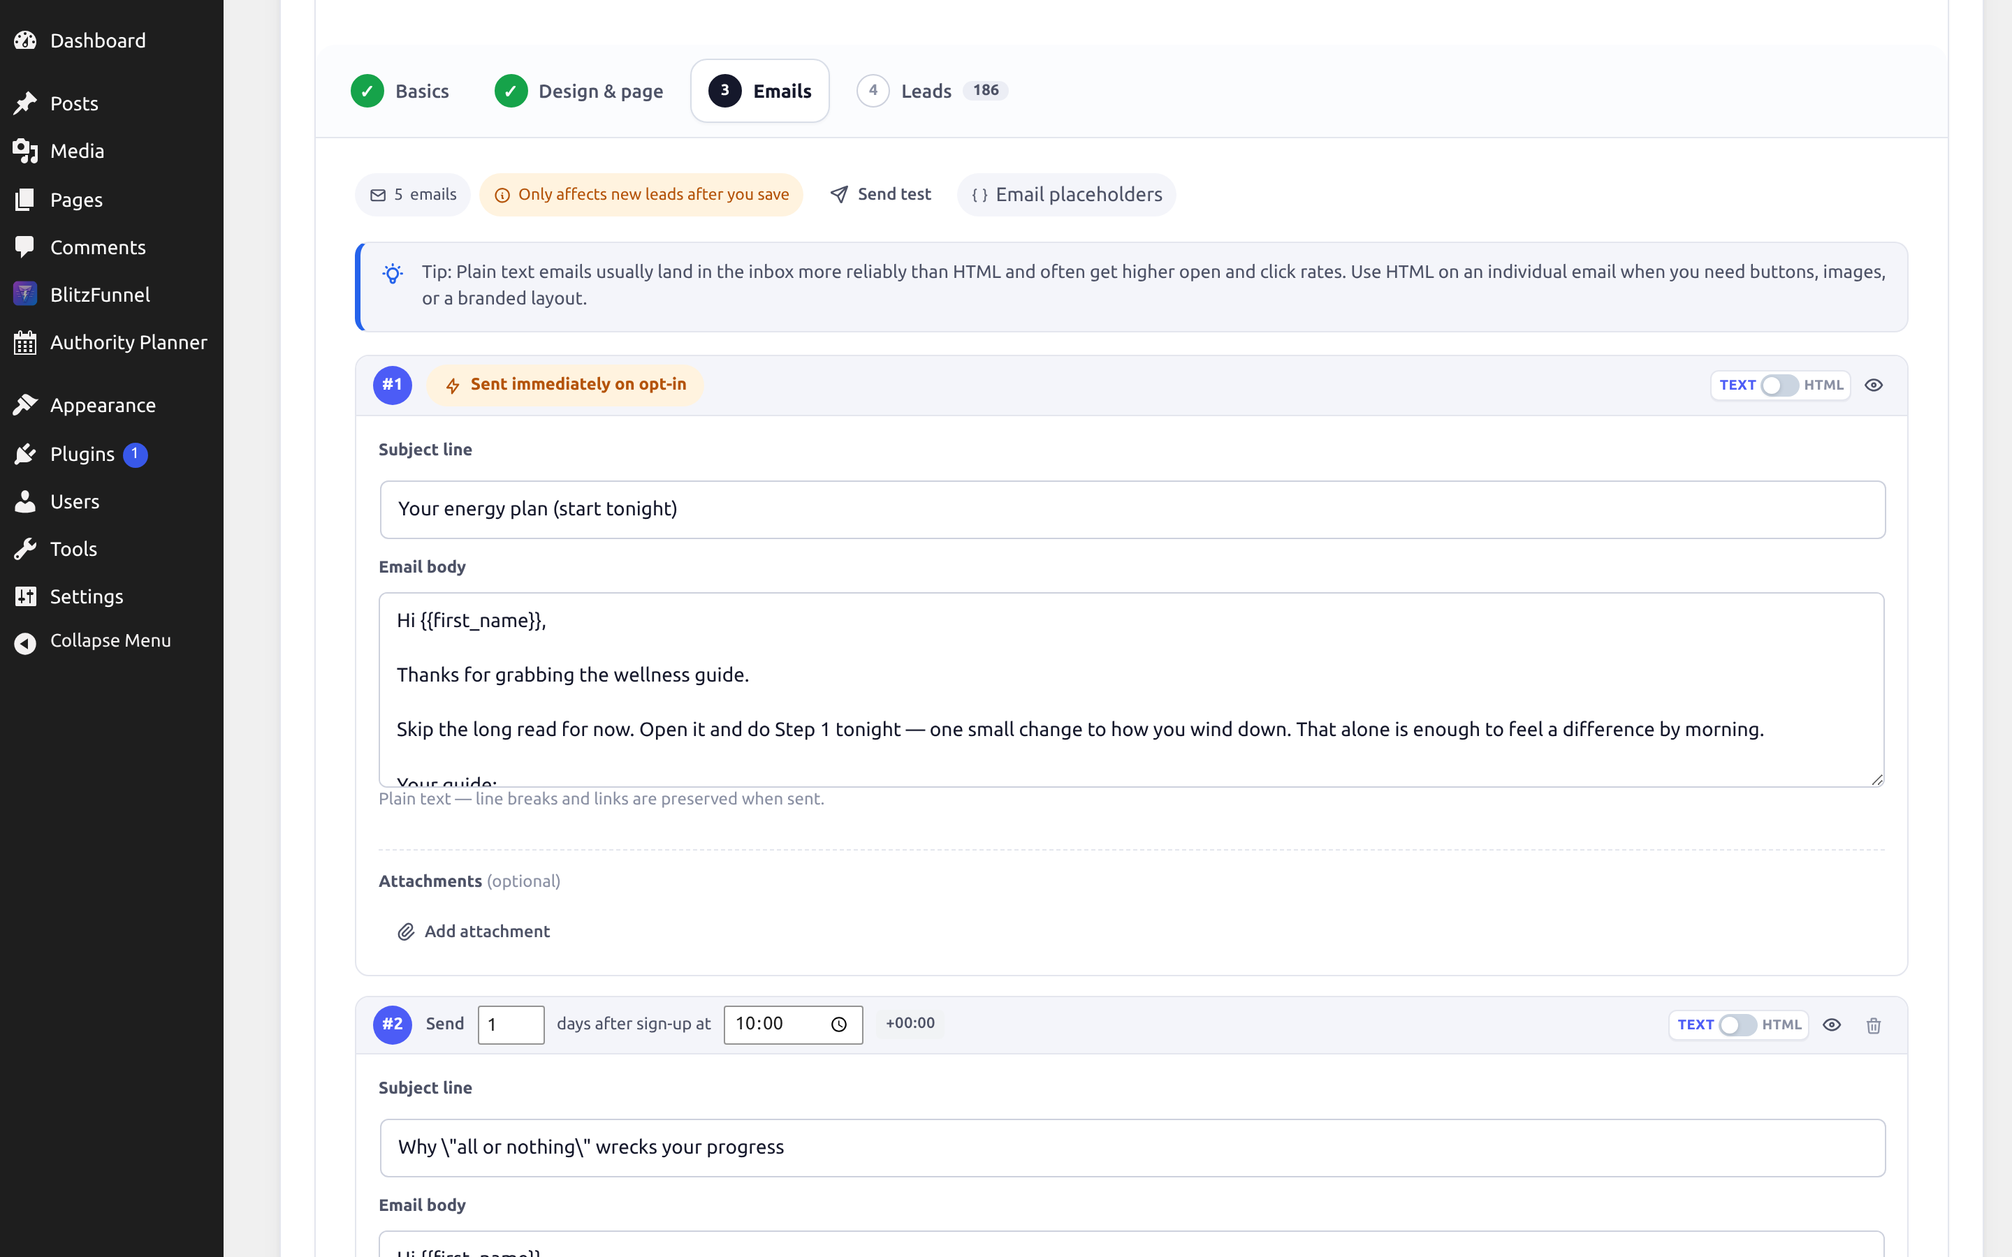This screenshot has height=1257, width=2012.
Task: Open BlitzFunnel menu item
Action: (x=111, y=294)
